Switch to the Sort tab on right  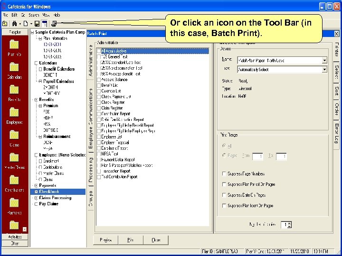(x=337, y=91)
